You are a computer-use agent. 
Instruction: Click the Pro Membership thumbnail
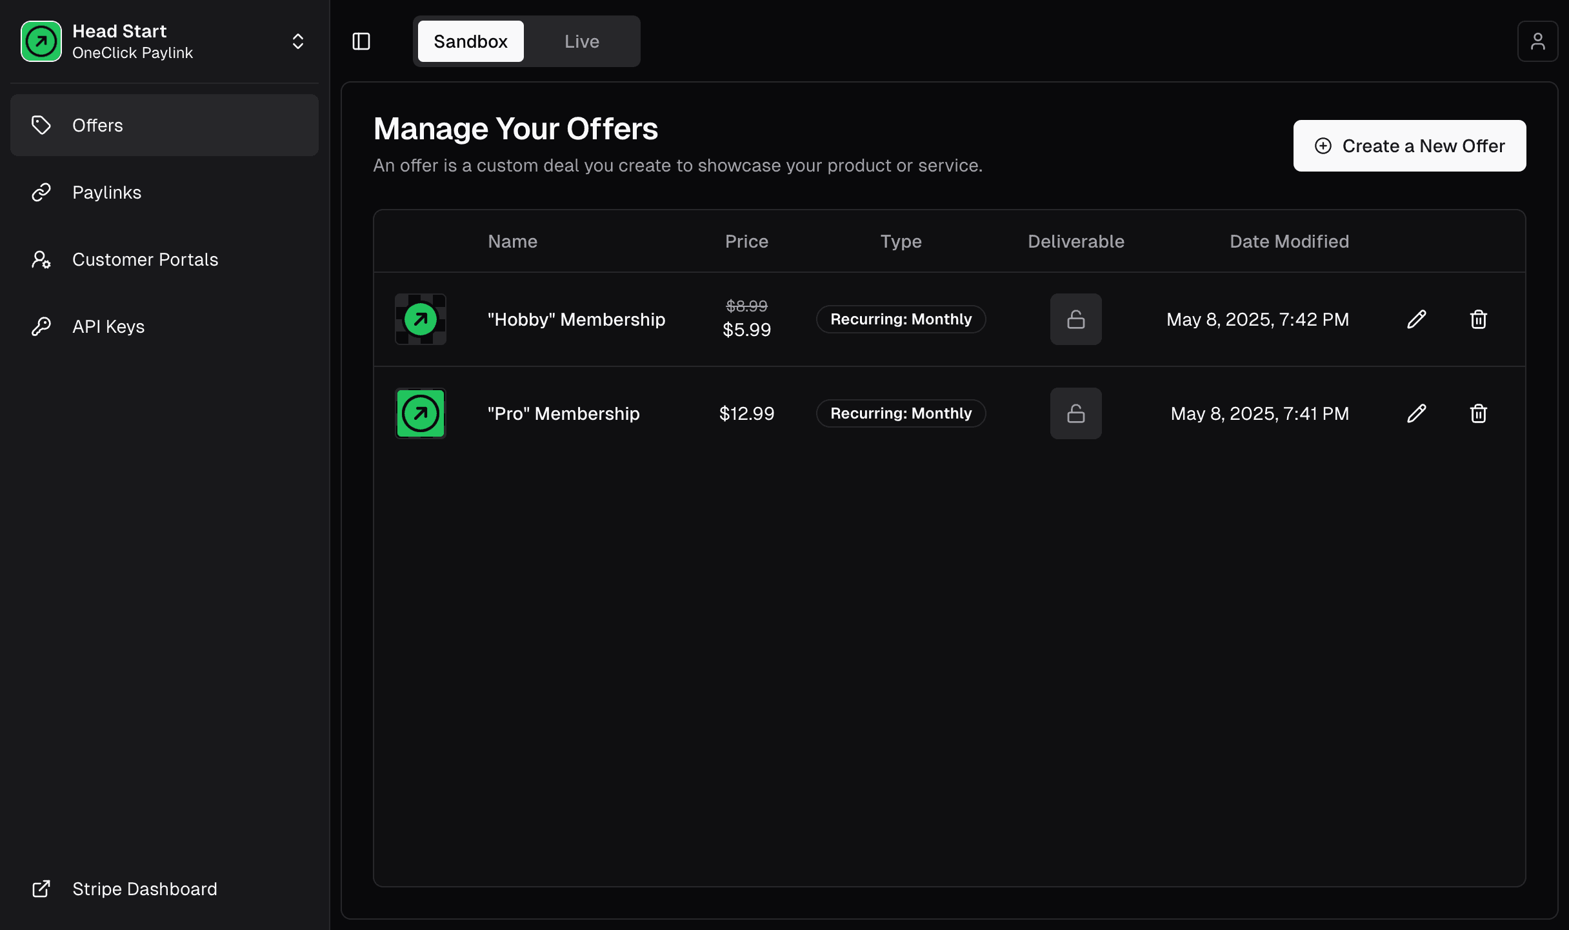[x=421, y=413]
